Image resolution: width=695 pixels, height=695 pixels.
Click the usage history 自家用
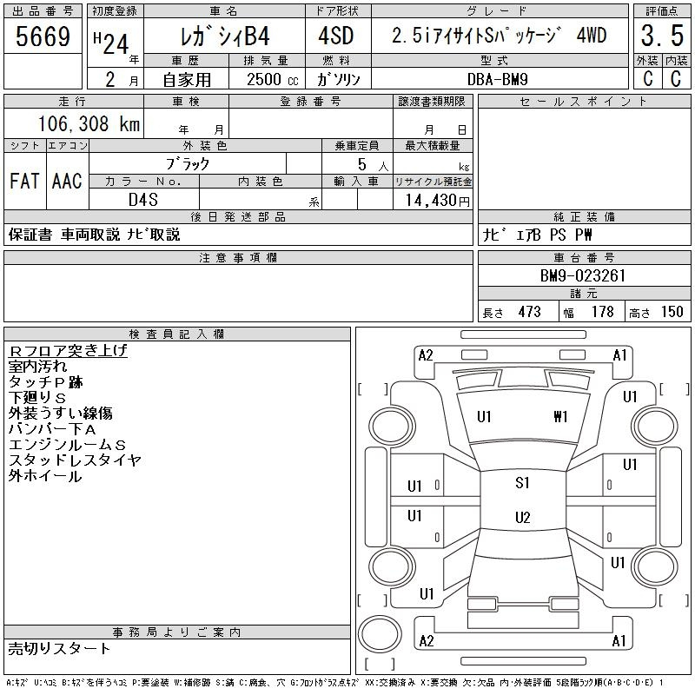[187, 80]
